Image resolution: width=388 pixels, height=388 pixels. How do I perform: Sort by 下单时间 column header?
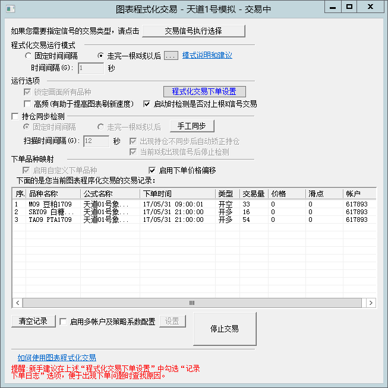[178, 193]
